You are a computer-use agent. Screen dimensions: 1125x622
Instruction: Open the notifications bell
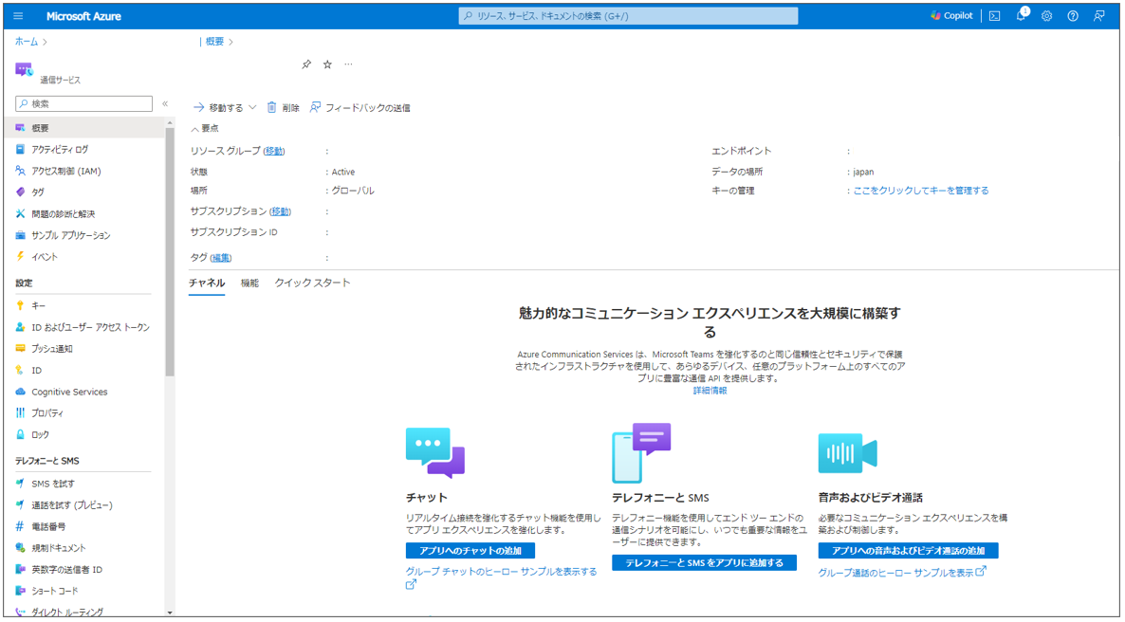(x=1021, y=16)
